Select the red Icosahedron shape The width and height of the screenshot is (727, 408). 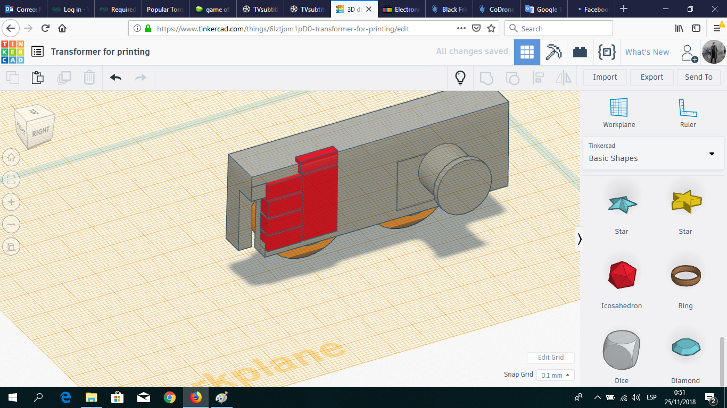622,275
